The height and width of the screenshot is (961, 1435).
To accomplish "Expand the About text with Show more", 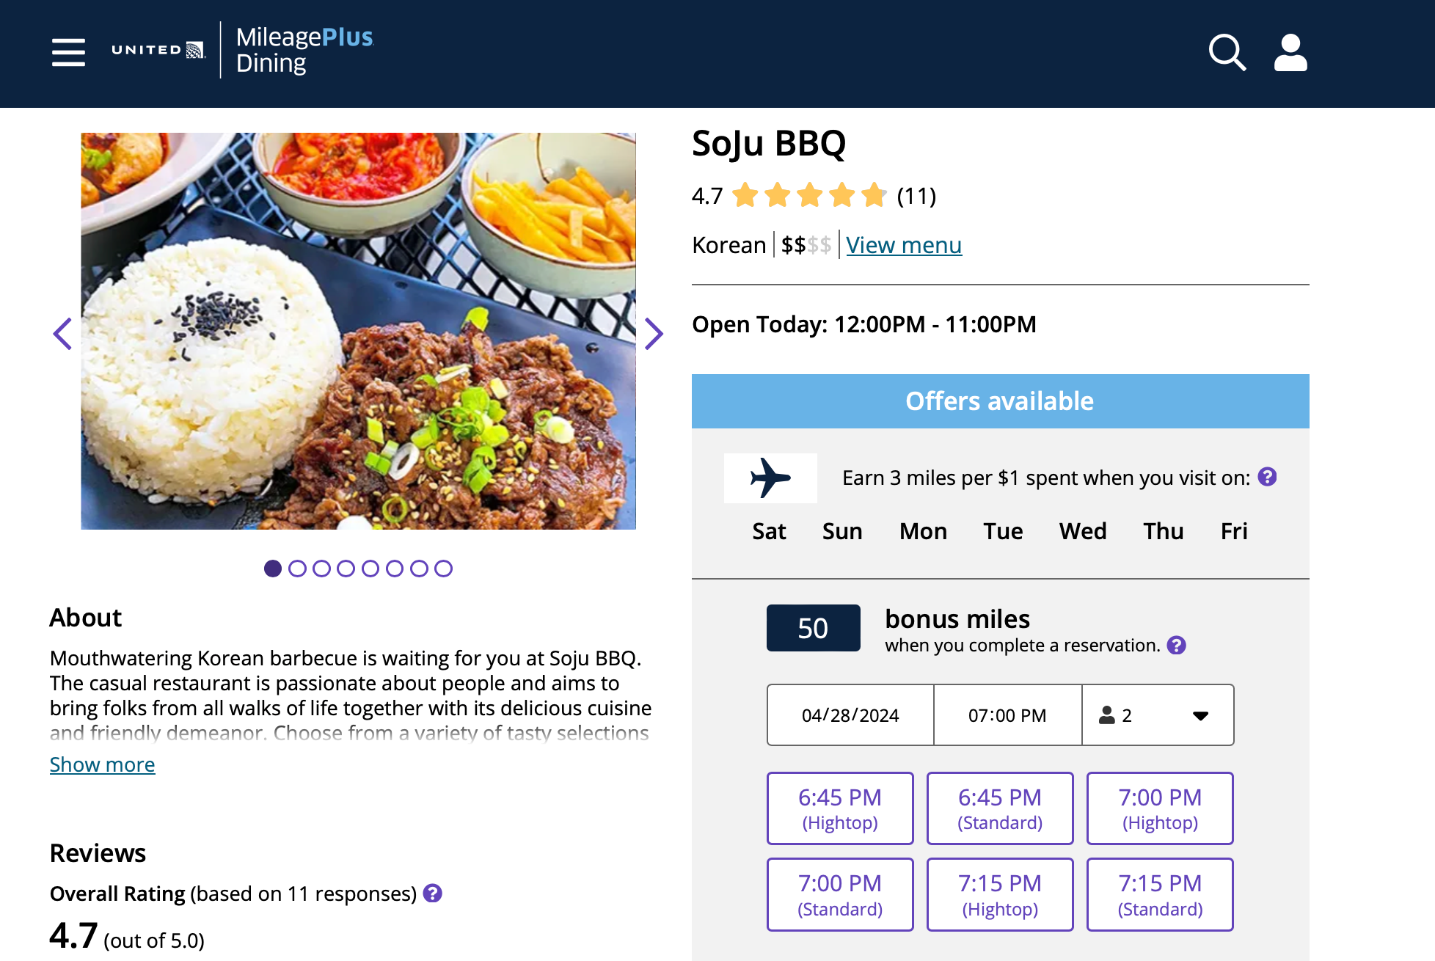I will [x=102, y=764].
